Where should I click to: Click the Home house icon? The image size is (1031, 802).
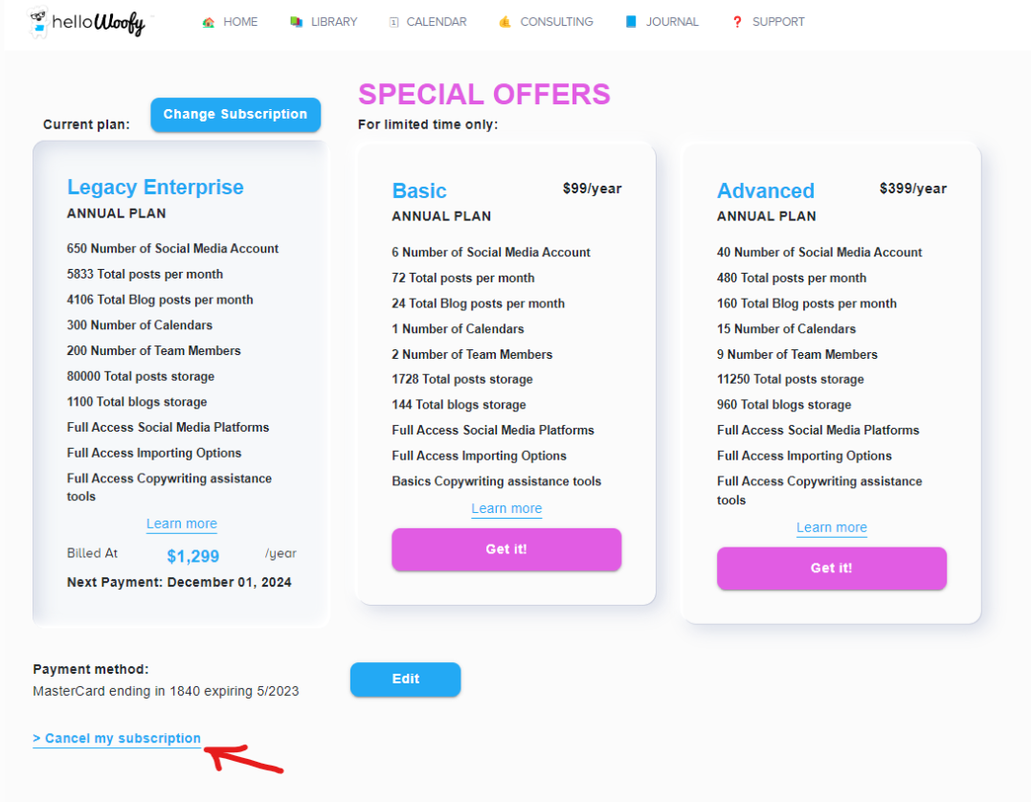coord(209,22)
